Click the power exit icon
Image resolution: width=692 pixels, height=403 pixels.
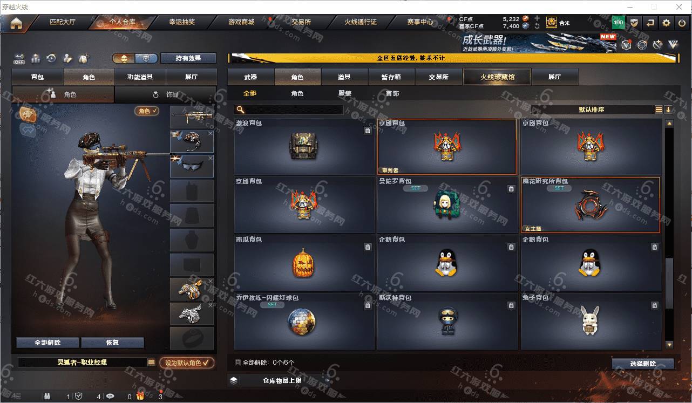pos(682,23)
